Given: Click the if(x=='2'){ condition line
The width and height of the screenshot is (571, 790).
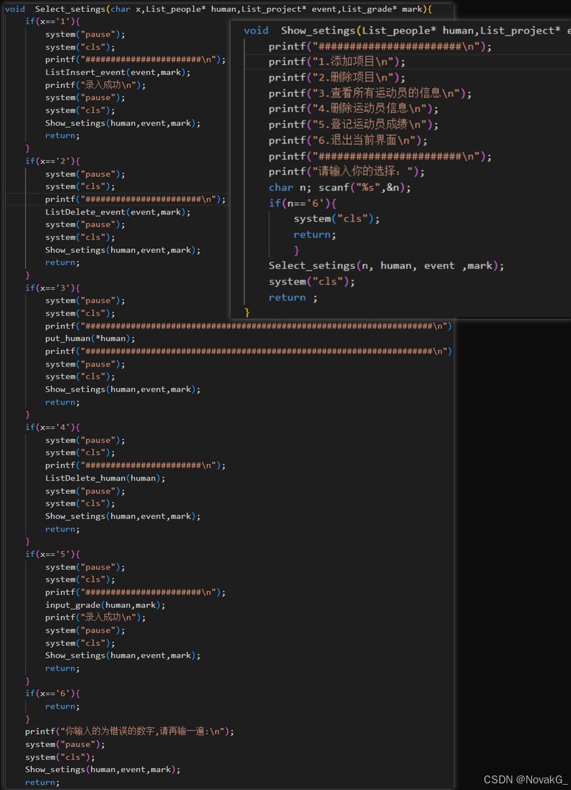Looking at the screenshot, I should (52, 161).
